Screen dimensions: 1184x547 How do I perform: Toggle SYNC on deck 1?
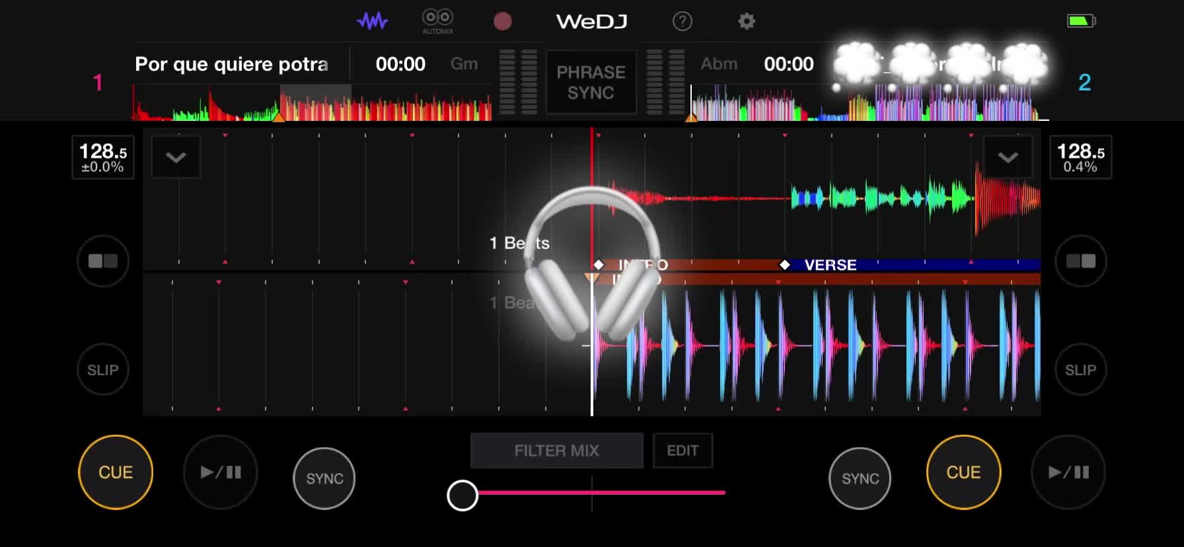(324, 478)
